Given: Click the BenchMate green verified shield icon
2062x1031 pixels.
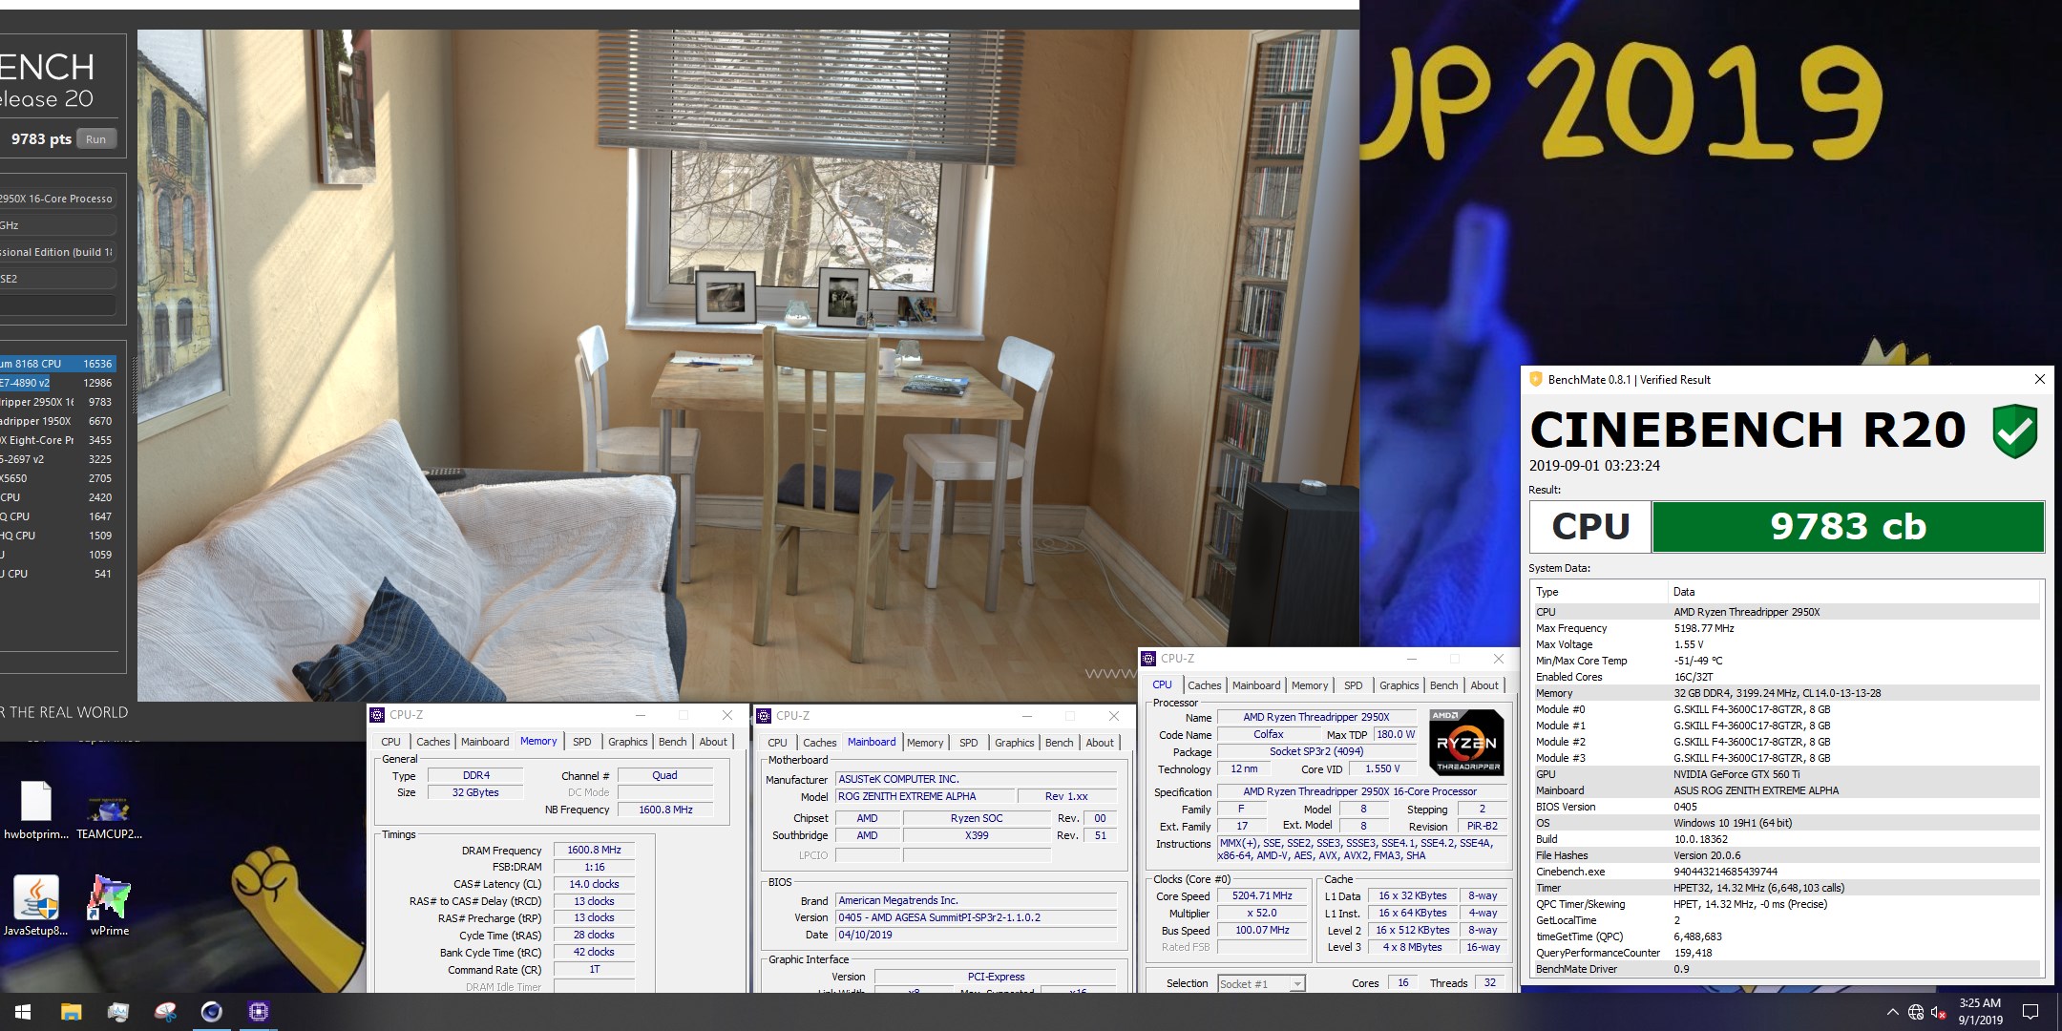Looking at the screenshot, I should click(x=2016, y=431).
